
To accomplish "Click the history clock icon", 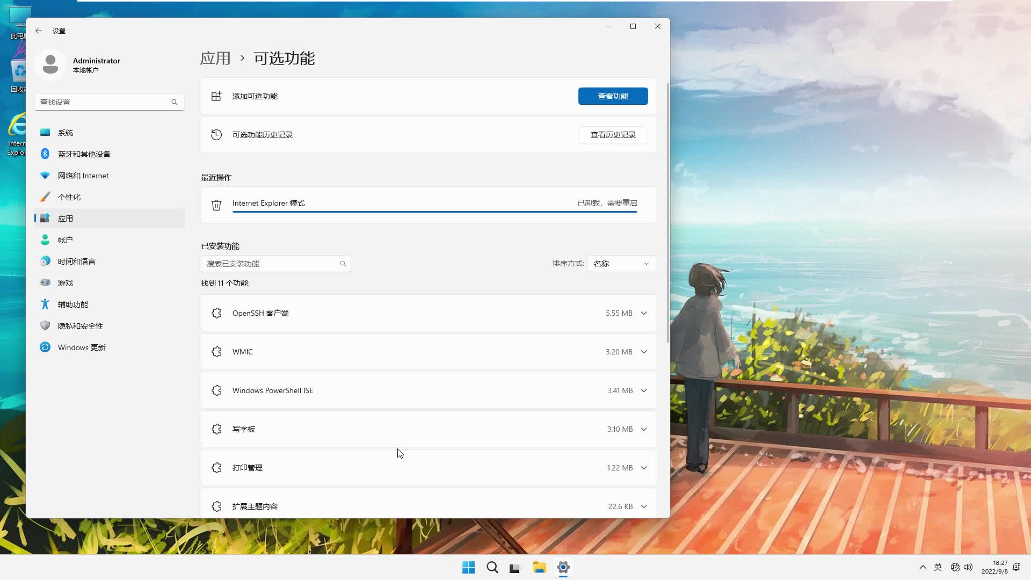I will pyautogui.click(x=216, y=135).
